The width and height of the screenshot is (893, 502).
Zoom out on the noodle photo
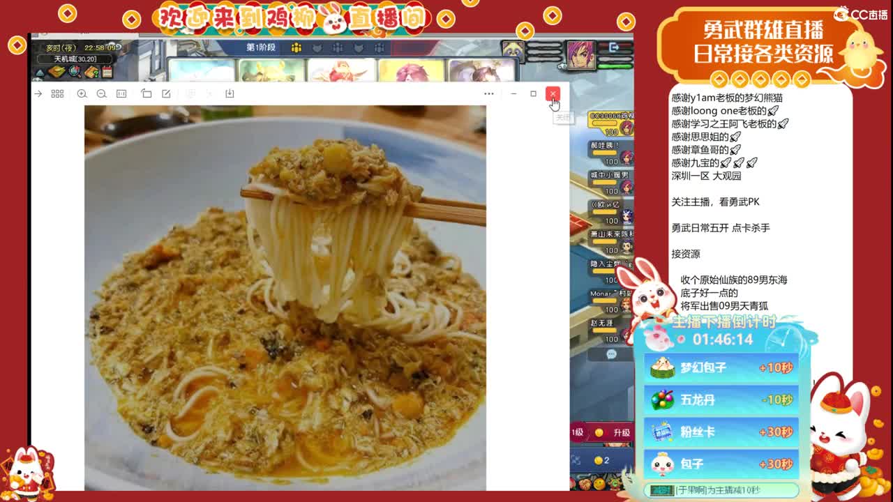tap(101, 93)
